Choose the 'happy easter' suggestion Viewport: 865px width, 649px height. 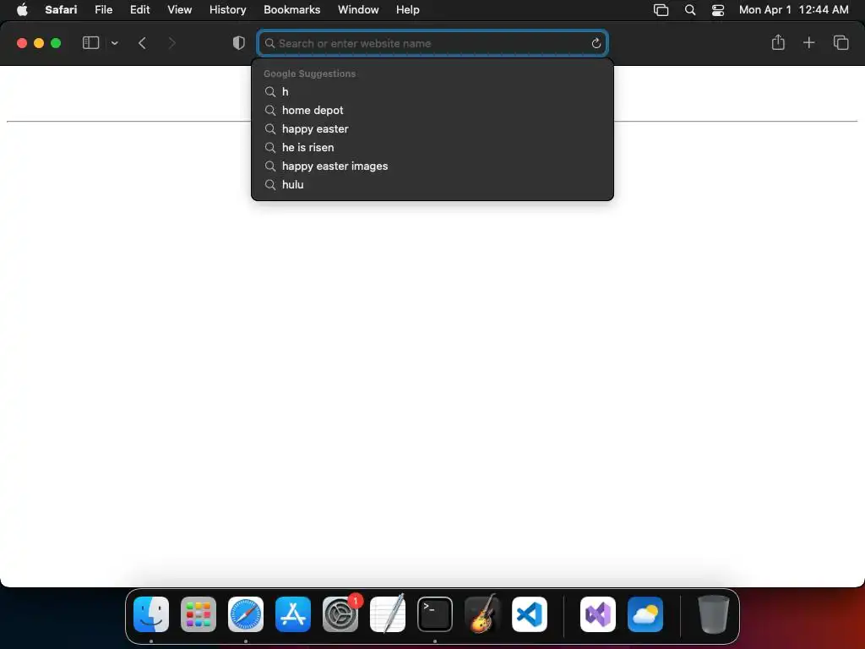432,129
